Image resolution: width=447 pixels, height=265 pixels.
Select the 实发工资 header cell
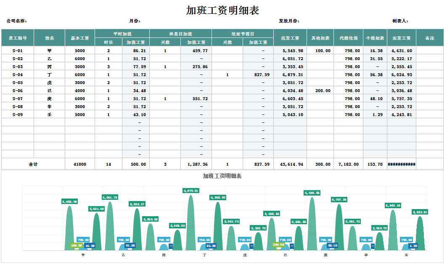click(402, 38)
